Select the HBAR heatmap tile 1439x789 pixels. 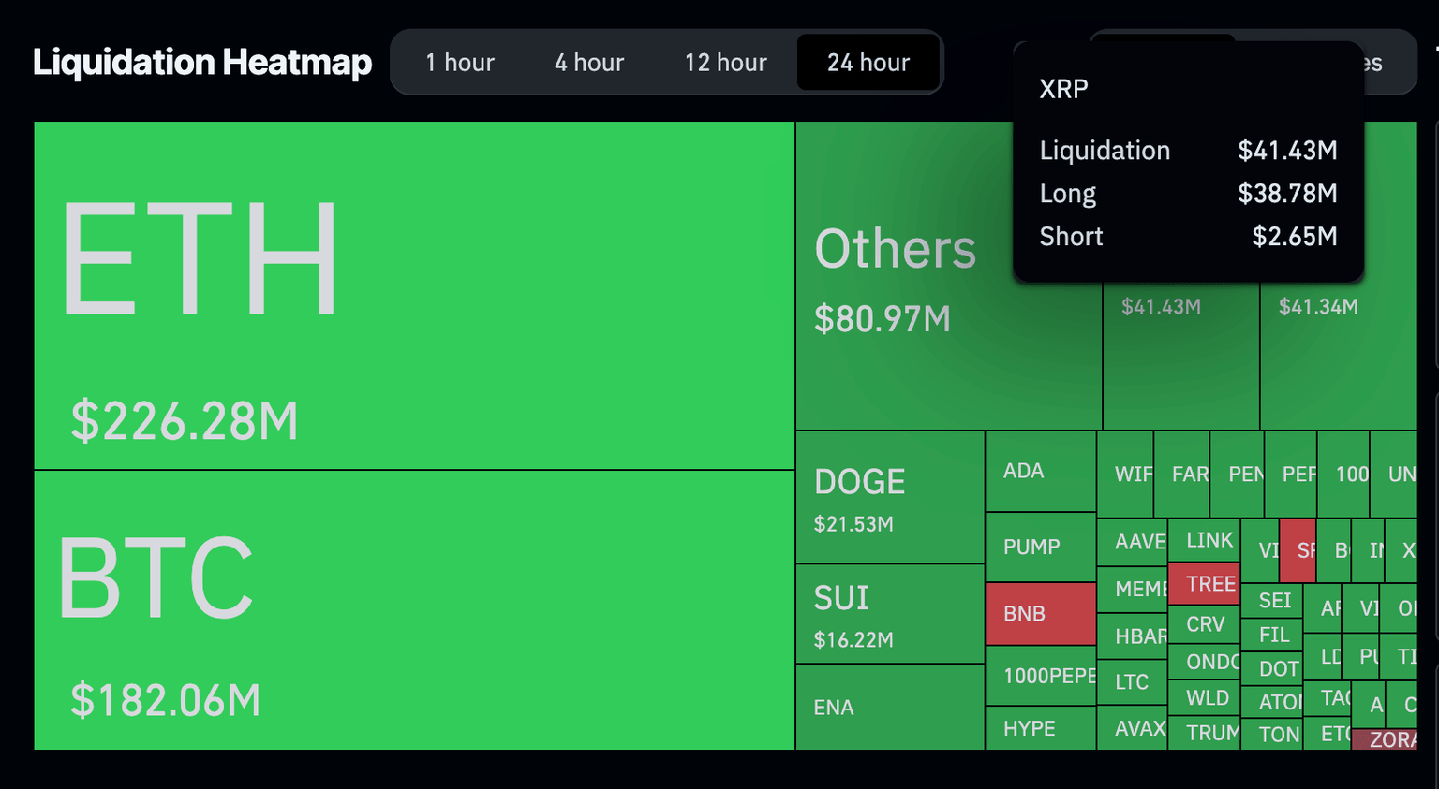coord(1132,636)
